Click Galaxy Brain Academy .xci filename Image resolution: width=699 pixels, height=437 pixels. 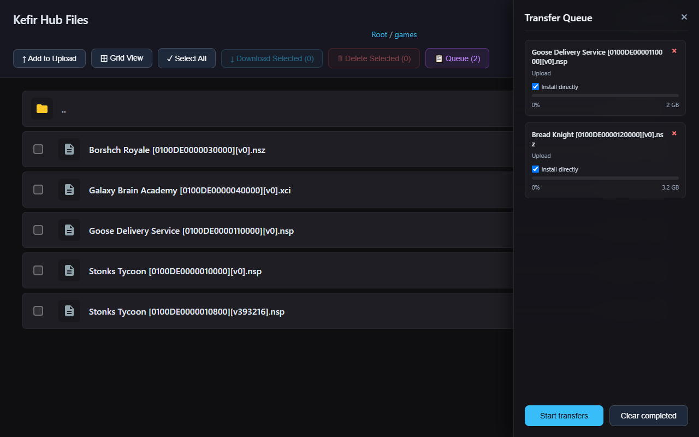coord(190,190)
